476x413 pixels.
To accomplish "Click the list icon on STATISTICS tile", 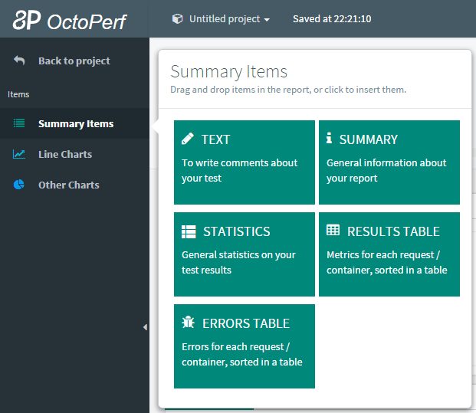I will click(x=189, y=231).
